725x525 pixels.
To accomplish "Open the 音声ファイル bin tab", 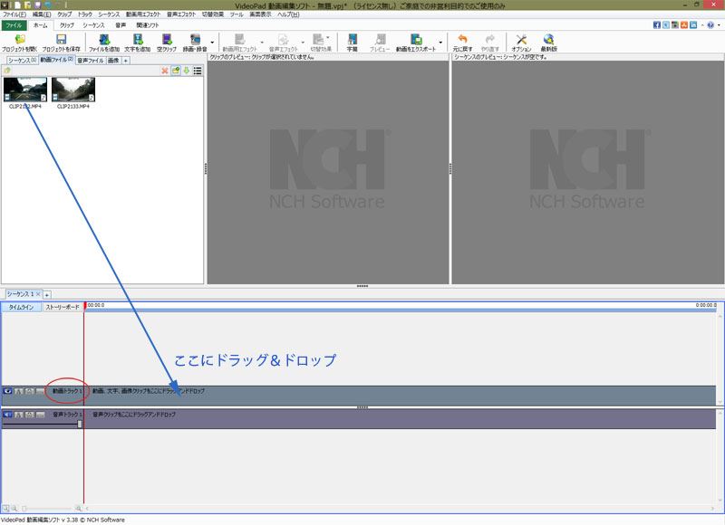I will (x=90, y=61).
